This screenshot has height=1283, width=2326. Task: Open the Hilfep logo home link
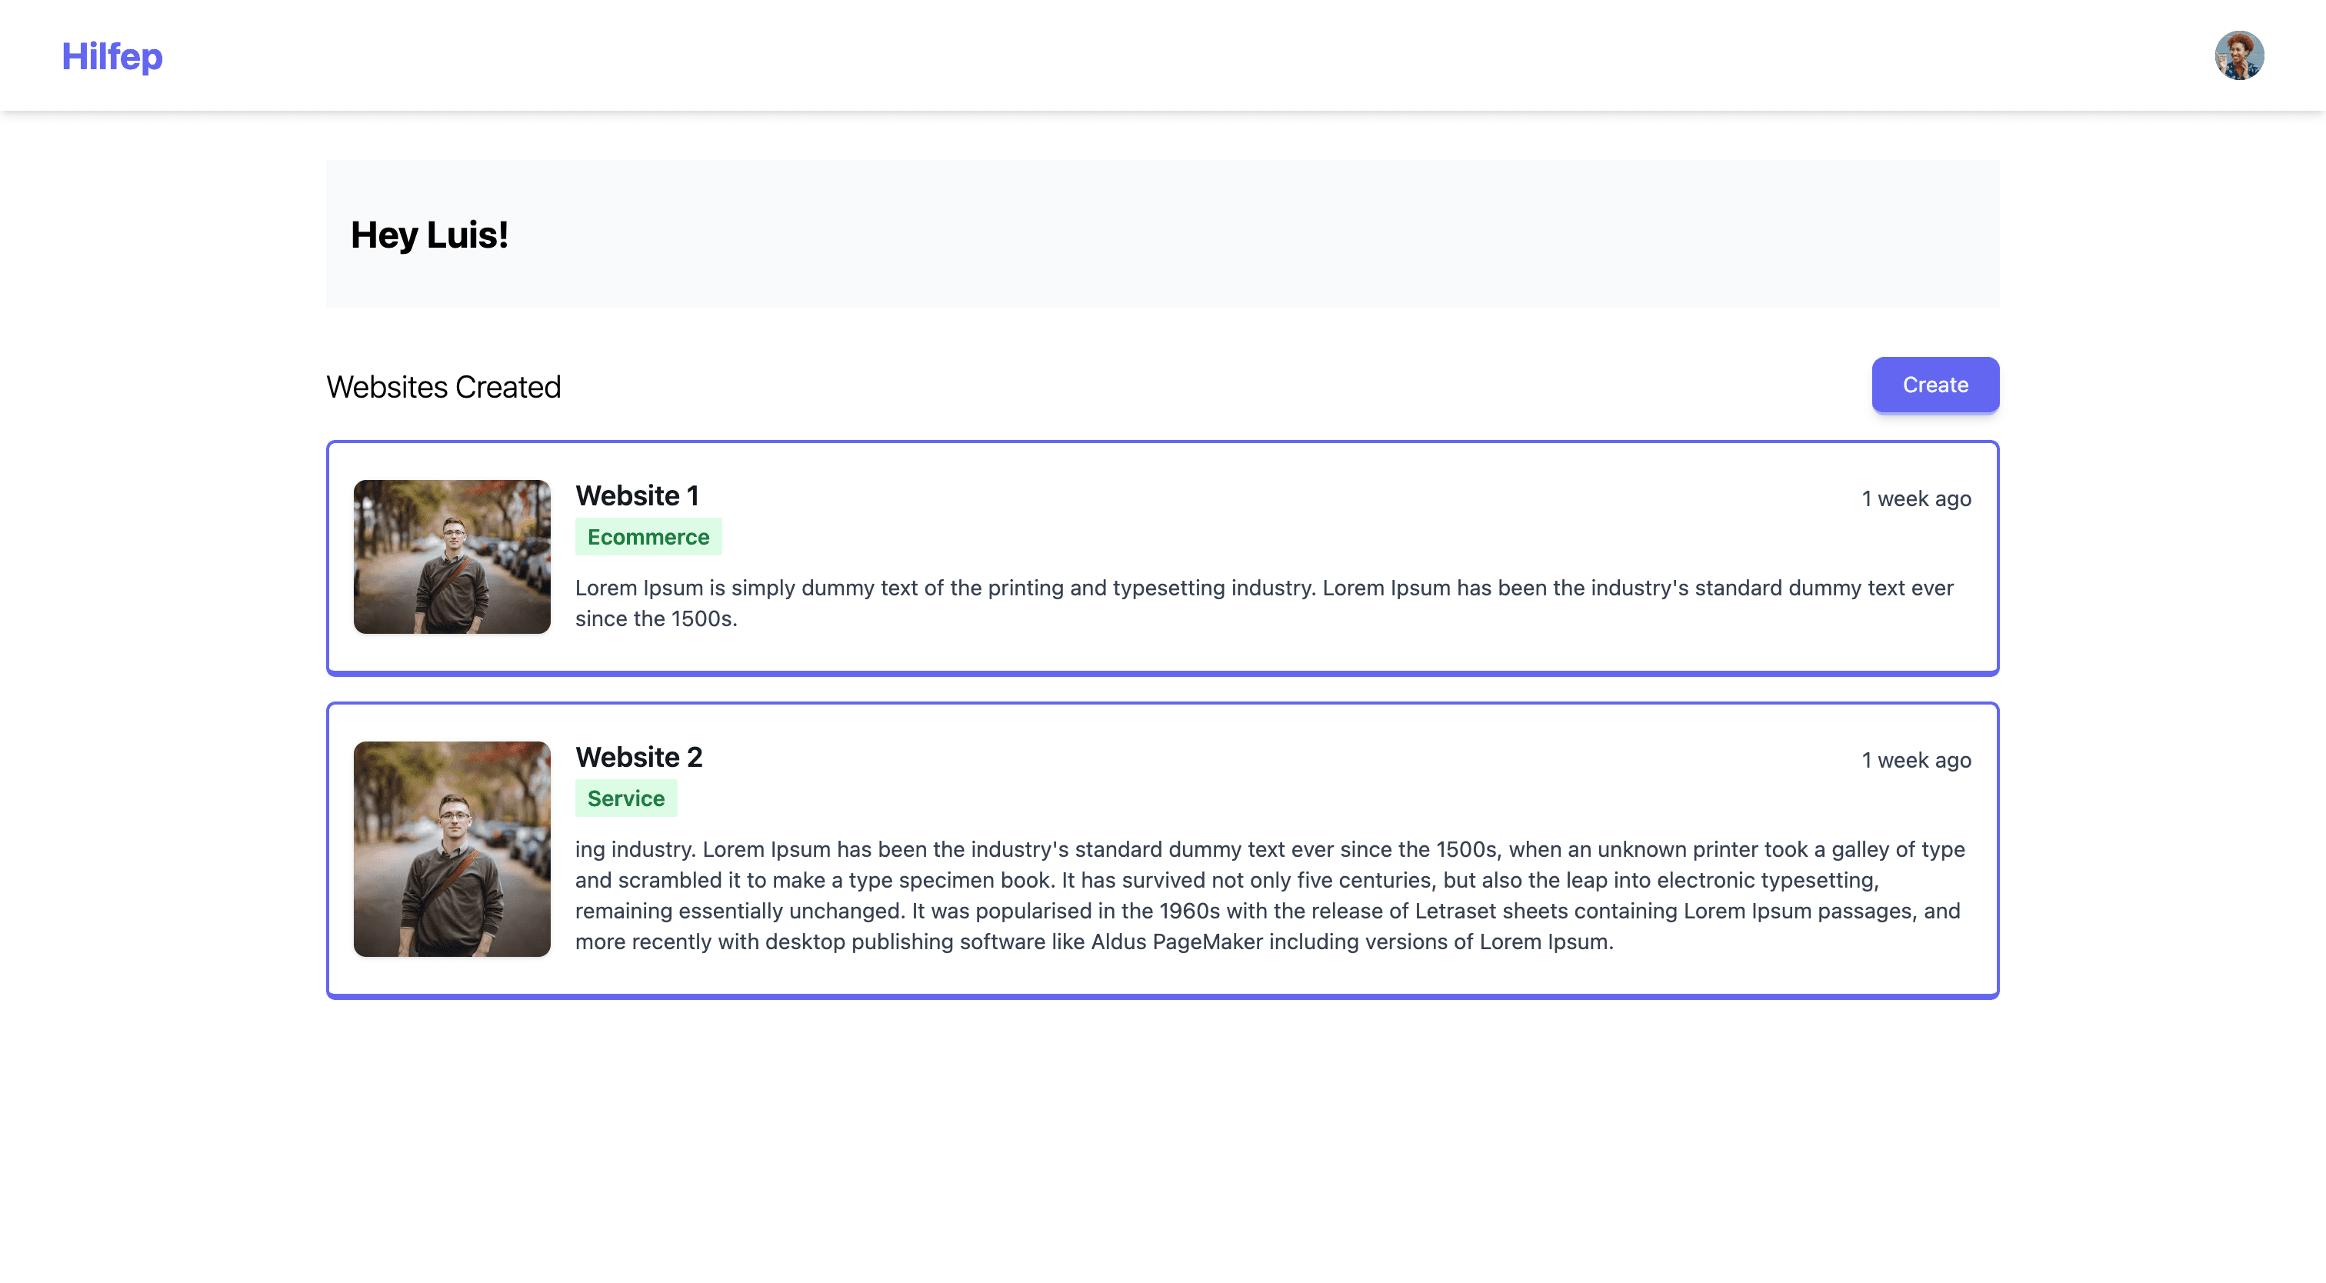tap(112, 56)
